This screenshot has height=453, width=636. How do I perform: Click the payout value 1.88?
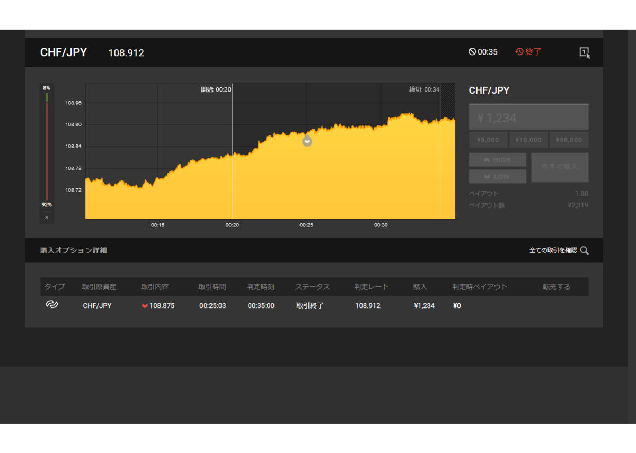pos(581,193)
